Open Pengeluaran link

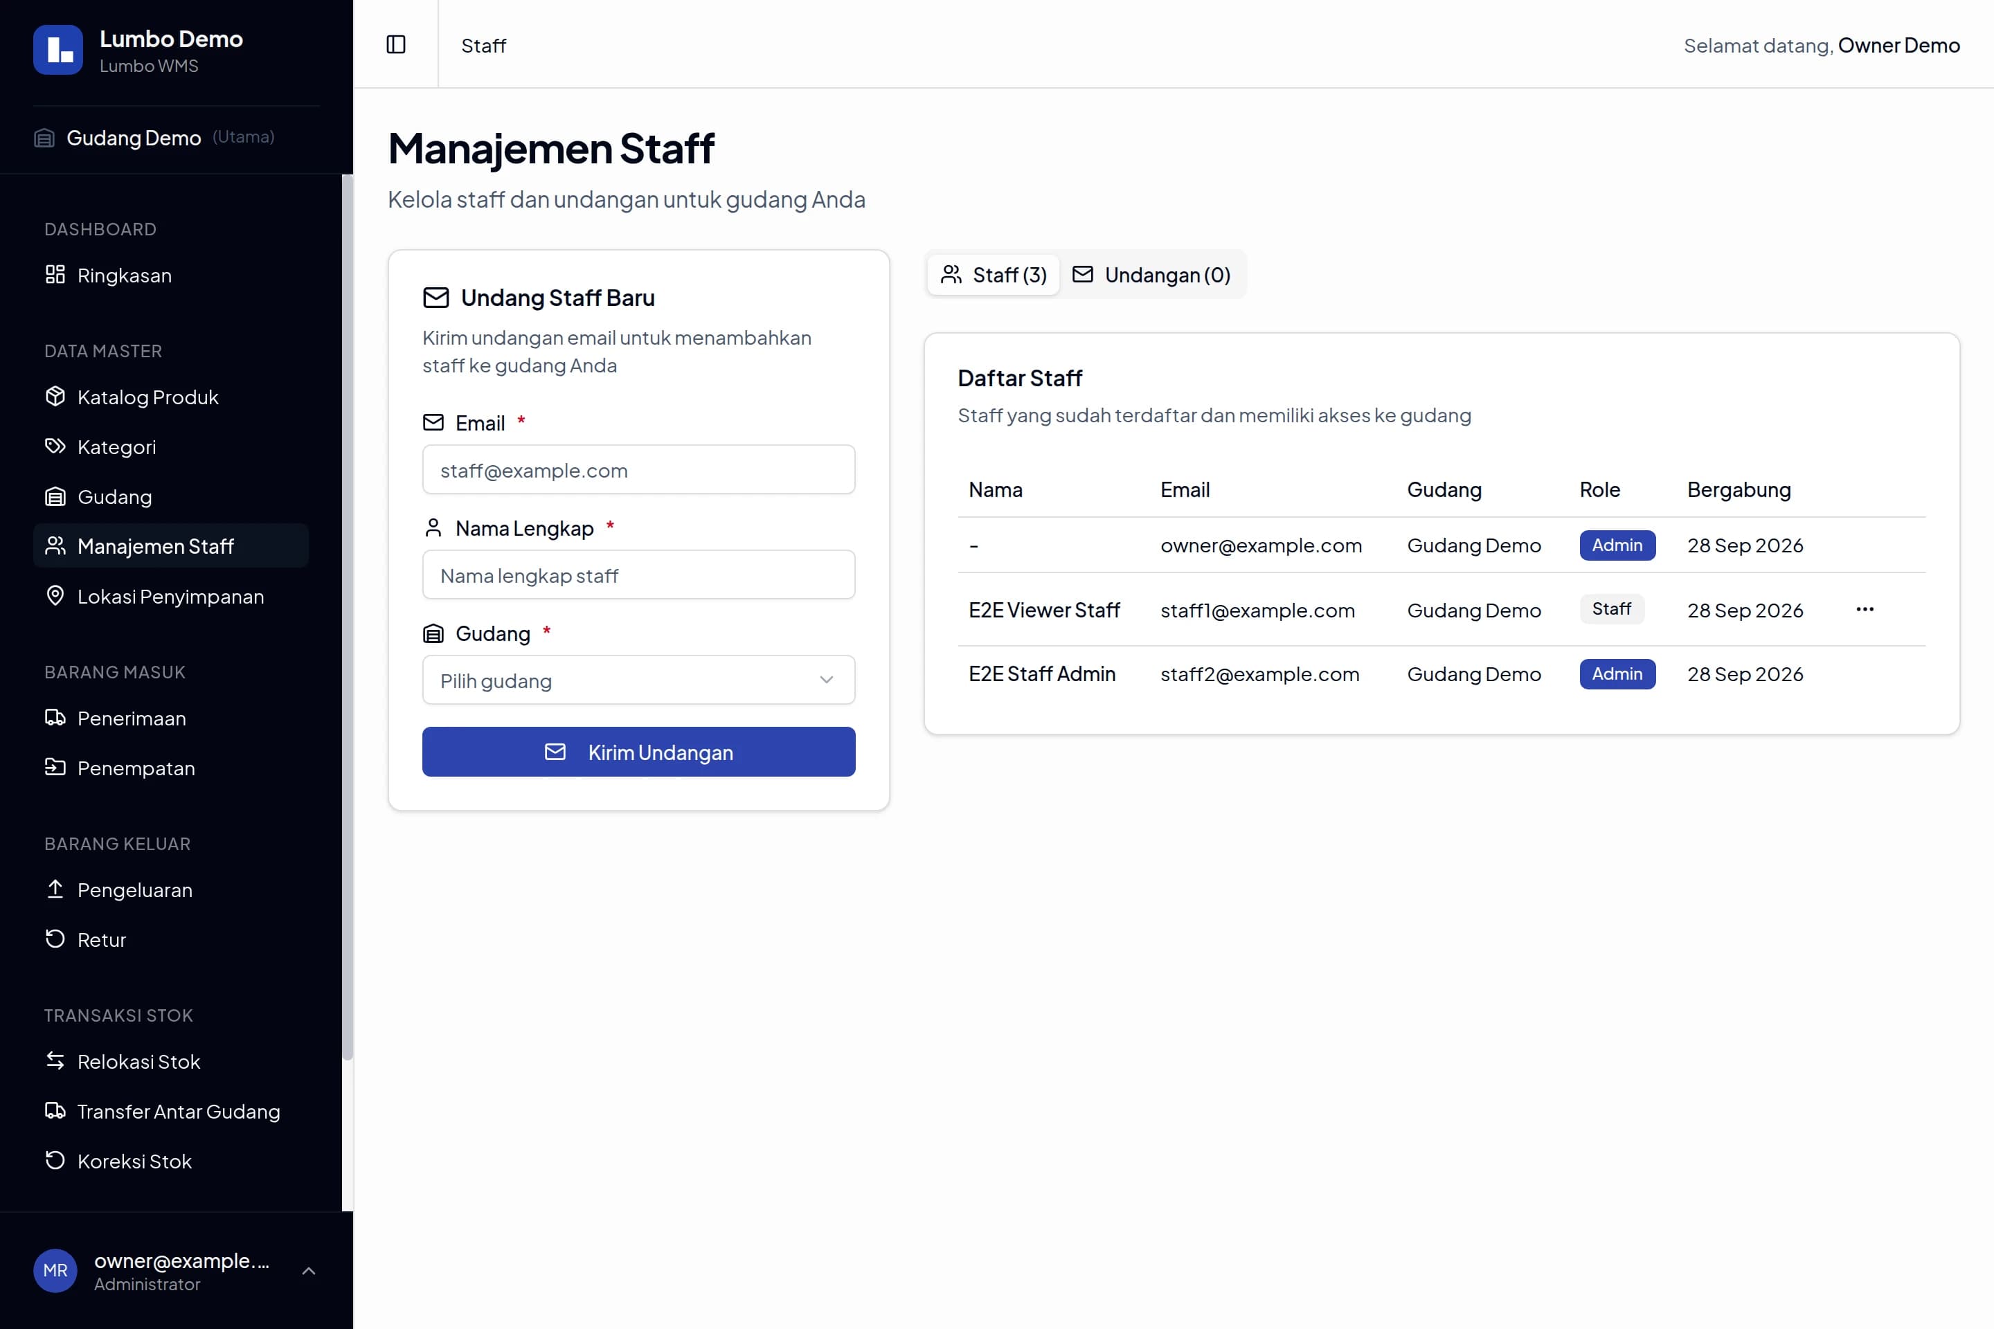click(x=170, y=889)
